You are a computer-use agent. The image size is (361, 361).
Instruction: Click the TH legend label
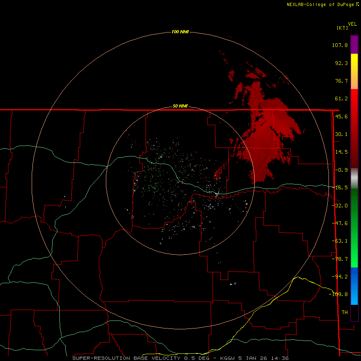345,312
